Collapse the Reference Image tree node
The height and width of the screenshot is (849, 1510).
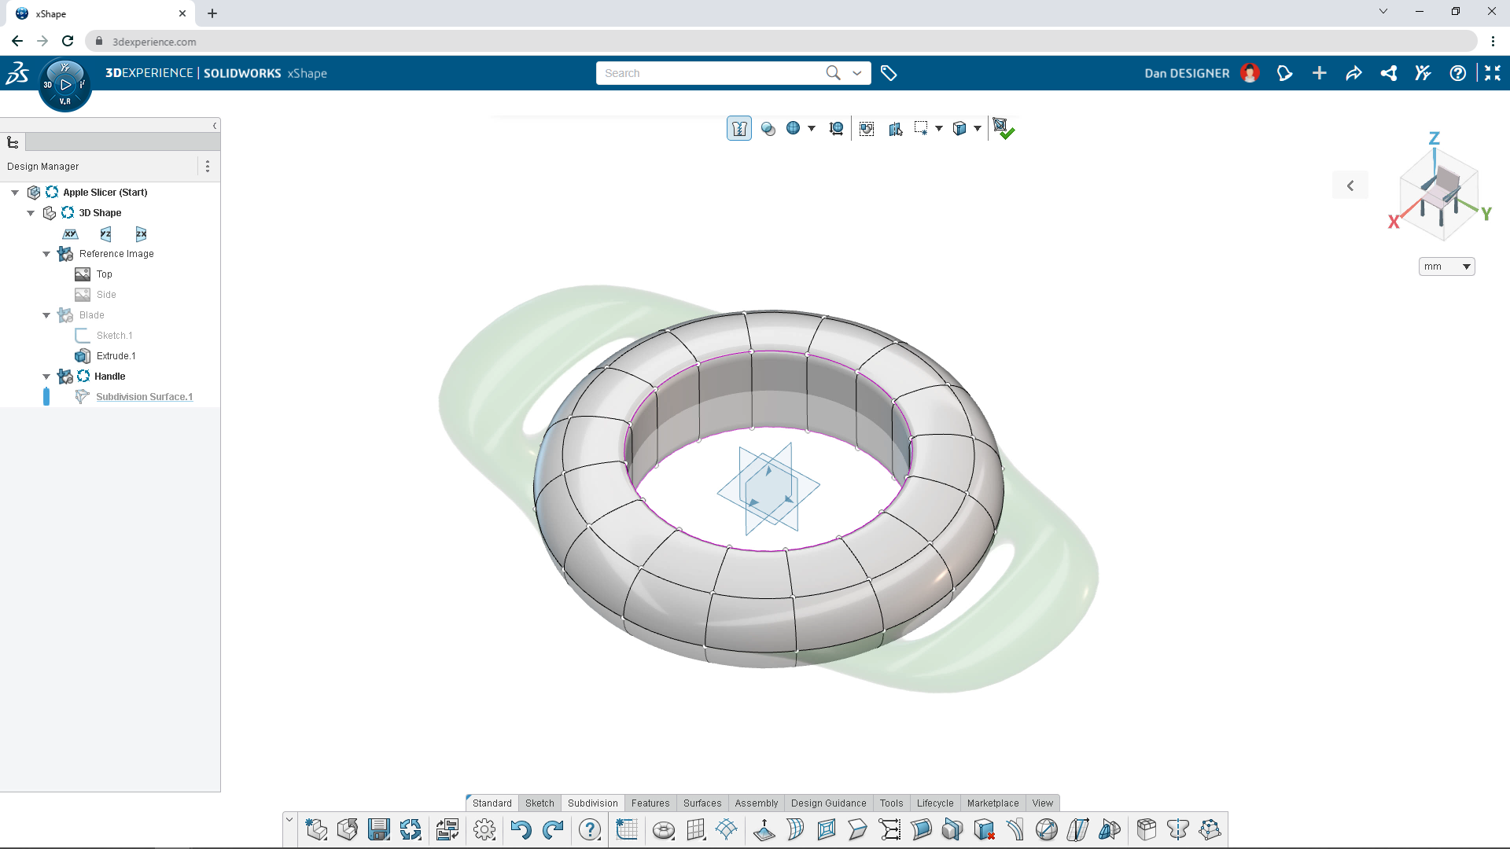pyautogui.click(x=46, y=253)
